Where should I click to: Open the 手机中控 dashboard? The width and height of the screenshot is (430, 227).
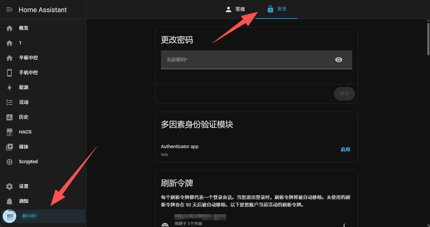(43, 73)
